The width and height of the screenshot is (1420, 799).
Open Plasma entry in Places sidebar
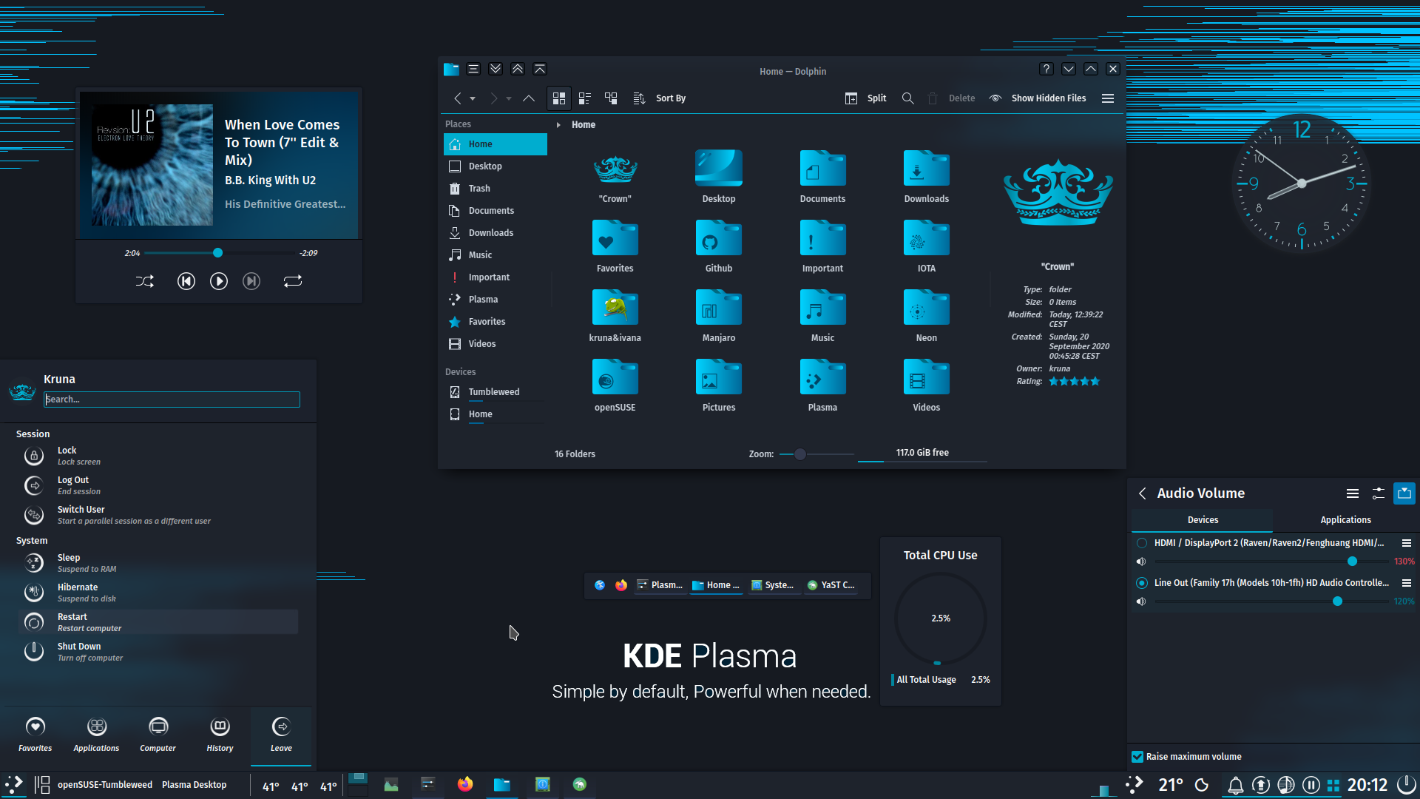[496, 300]
